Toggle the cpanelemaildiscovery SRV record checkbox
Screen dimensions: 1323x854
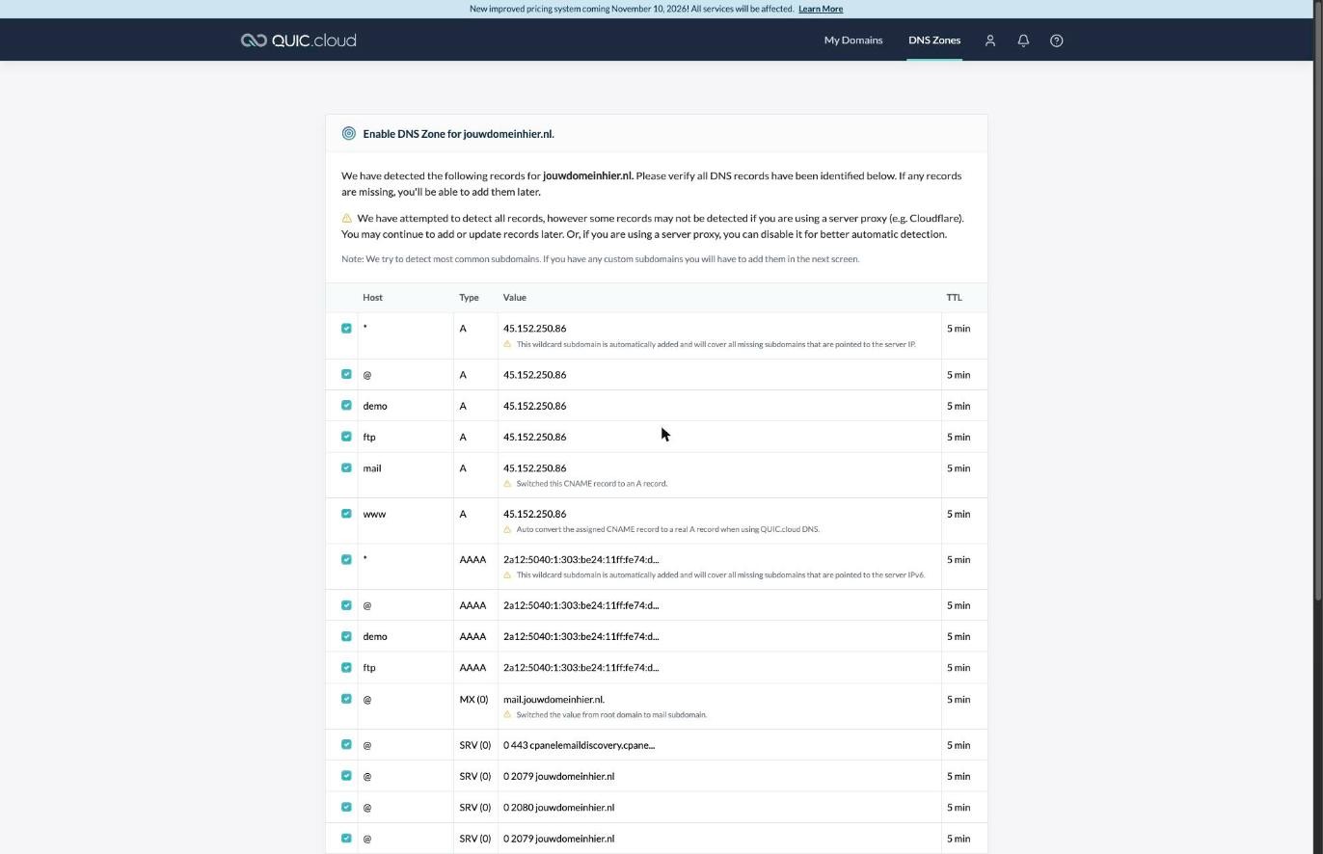point(346,744)
